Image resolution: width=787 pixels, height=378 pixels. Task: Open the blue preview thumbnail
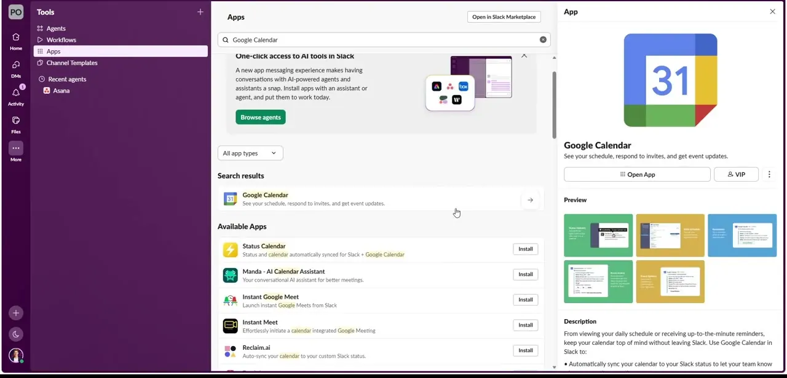pos(742,236)
